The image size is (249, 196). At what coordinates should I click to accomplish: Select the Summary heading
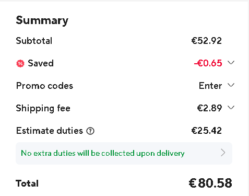point(42,21)
